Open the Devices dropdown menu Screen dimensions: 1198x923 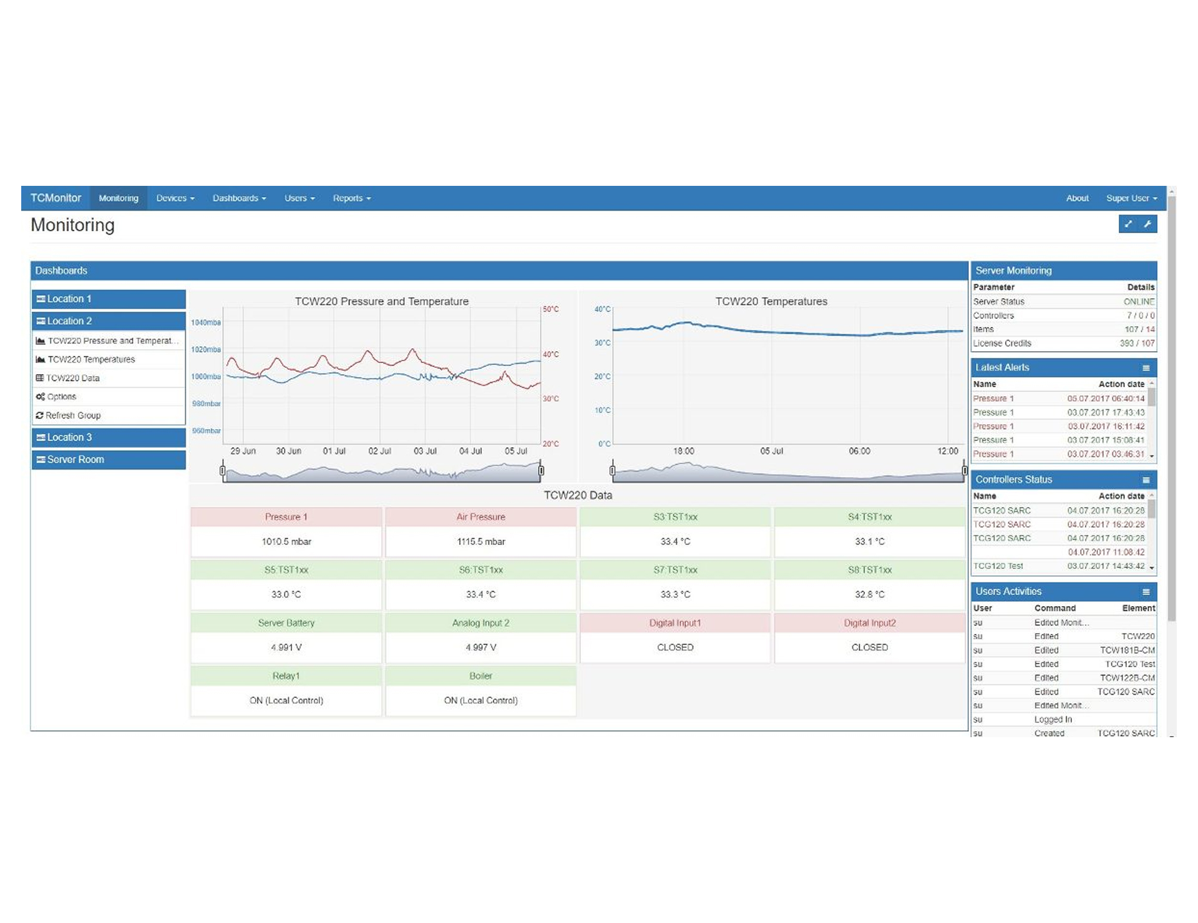coord(175,198)
